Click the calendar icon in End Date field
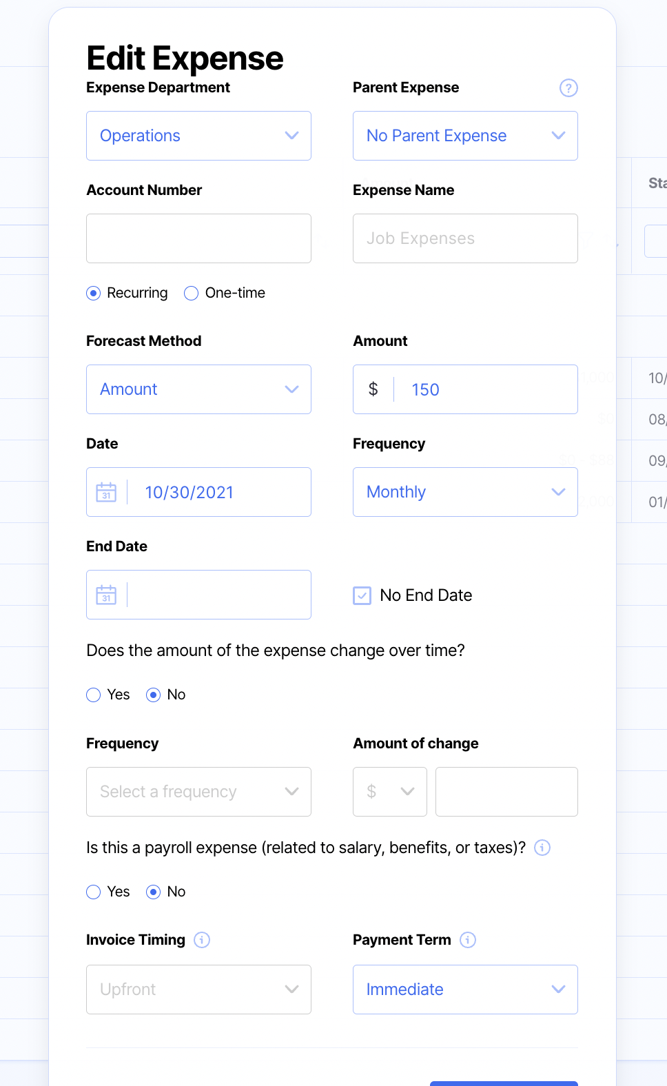Image resolution: width=667 pixels, height=1086 pixels. [106, 595]
